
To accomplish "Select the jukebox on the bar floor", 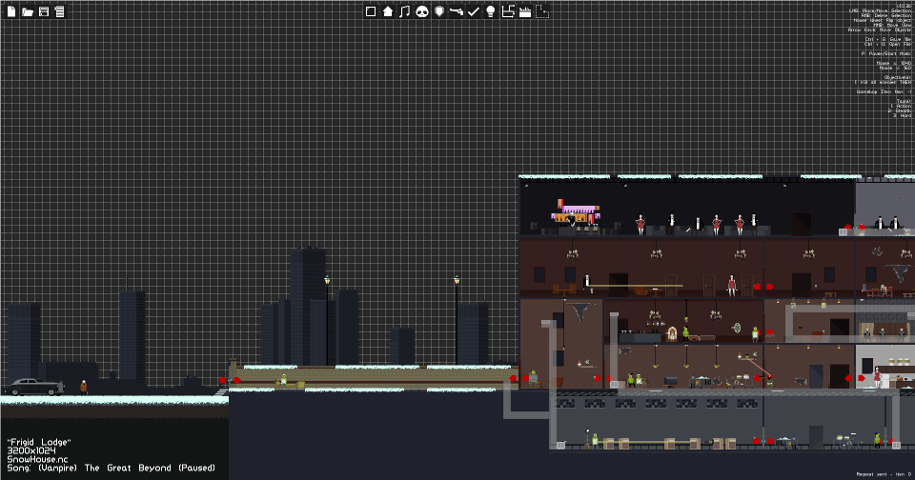I will (x=672, y=335).
